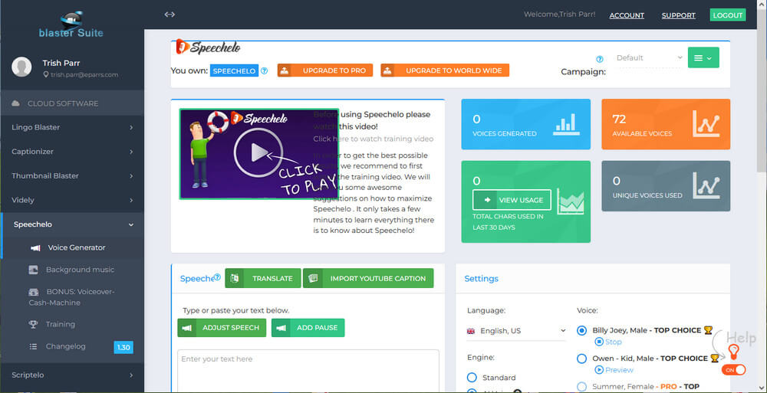The image size is (767, 393).
Task: Click the 72 Available Voices card
Action: 666,124
